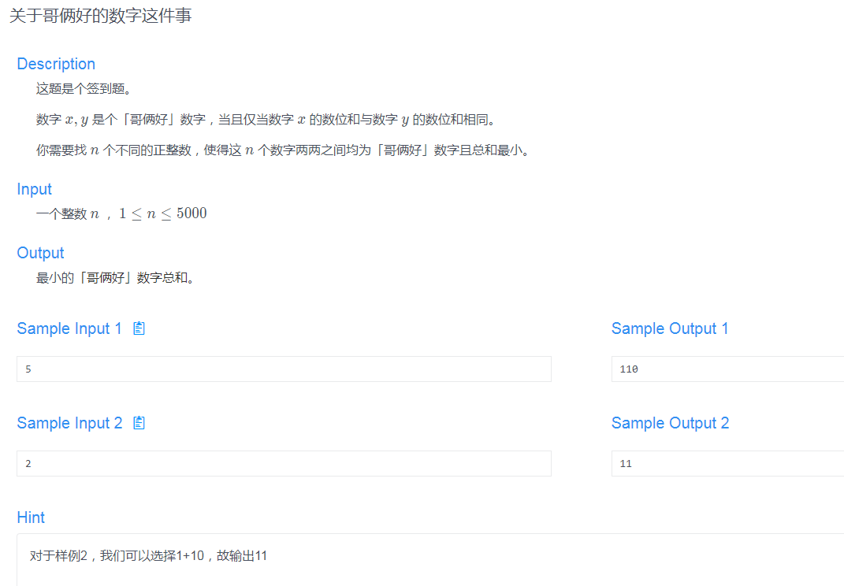844x586 pixels.
Task: Click the Sample Output 1 heading
Action: 670,328
